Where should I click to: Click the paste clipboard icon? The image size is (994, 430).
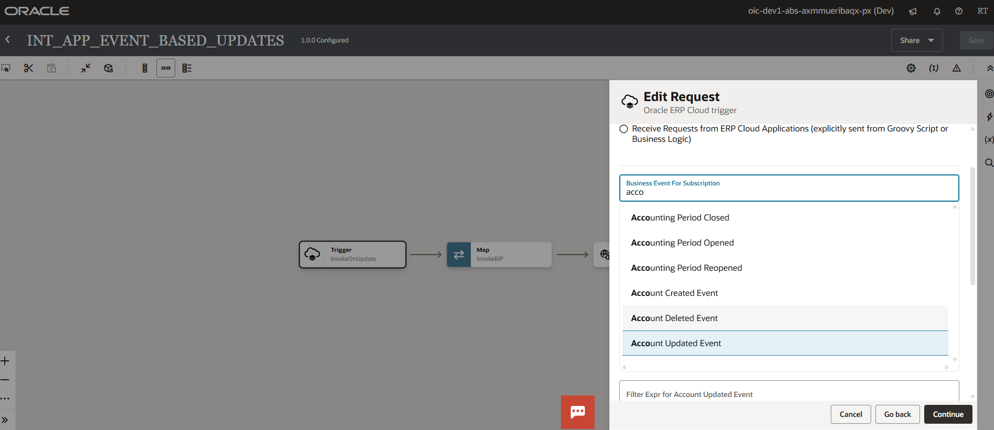point(51,68)
